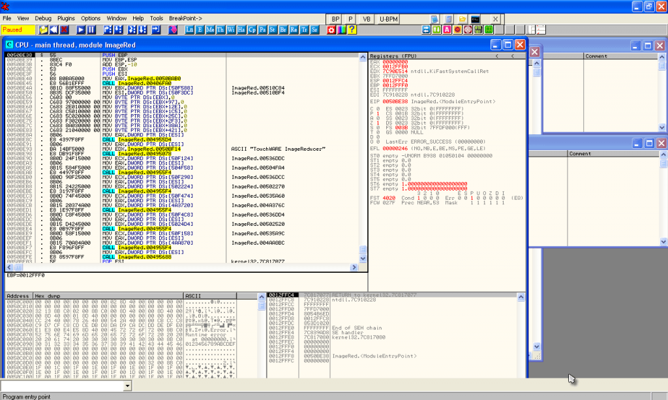Open the Cp CPU window button
Viewport: 668px width, 400px height.
[x=252, y=30]
